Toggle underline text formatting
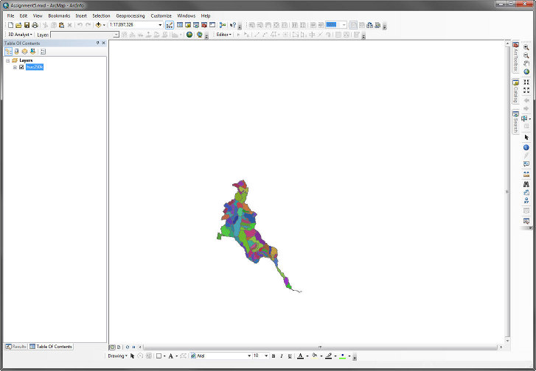 (x=290, y=356)
